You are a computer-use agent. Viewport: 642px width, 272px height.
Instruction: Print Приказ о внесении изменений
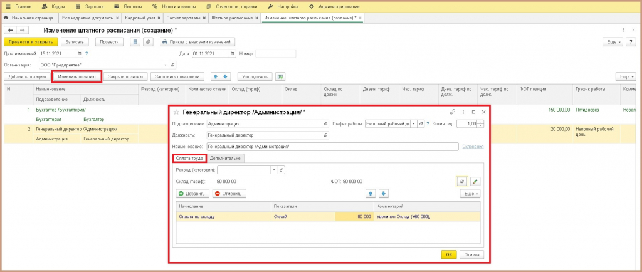197,42
